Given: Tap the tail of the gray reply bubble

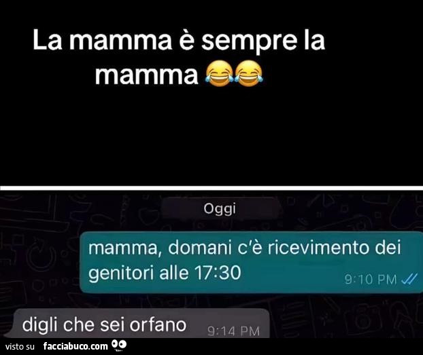Looking at the screenshot, I should [x=8, y=333].
